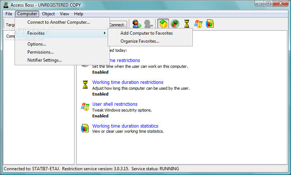The image size is (291, 175).
Task: Click the Connect button in toolbar
Action: click(118, 25)
